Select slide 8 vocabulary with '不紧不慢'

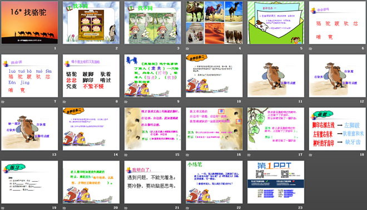pos(91,76)
